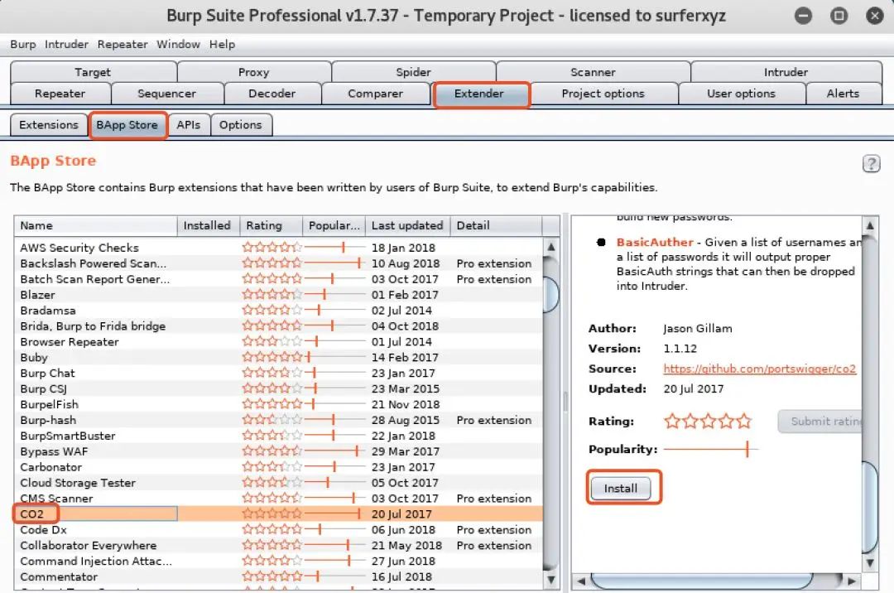This screenshot has width=894, height=593.
Task: Click the first rating star for CO2
Action: [x=248, y=513]
